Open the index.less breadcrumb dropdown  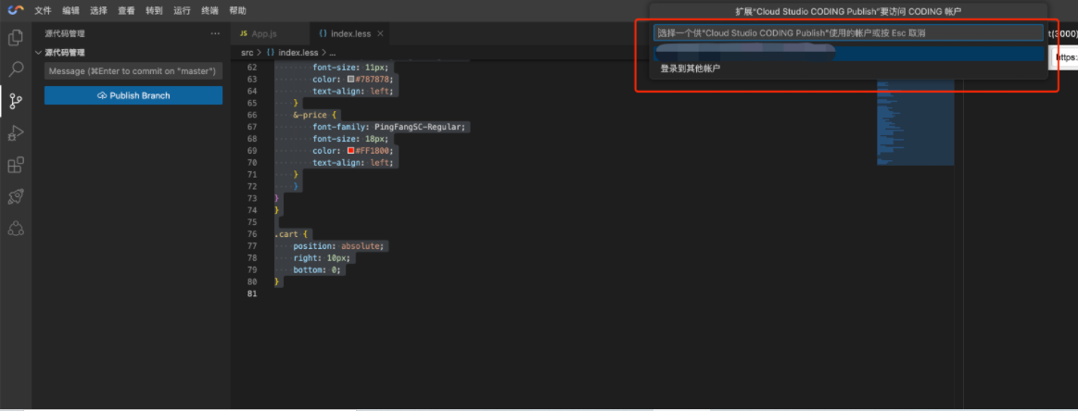(x=297, y=53)
